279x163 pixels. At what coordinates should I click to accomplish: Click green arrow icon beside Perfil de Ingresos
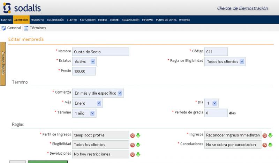click(138, 135)
